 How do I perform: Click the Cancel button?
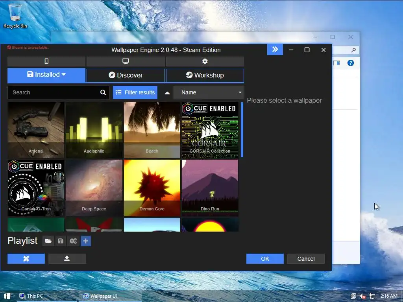point(306,259)
